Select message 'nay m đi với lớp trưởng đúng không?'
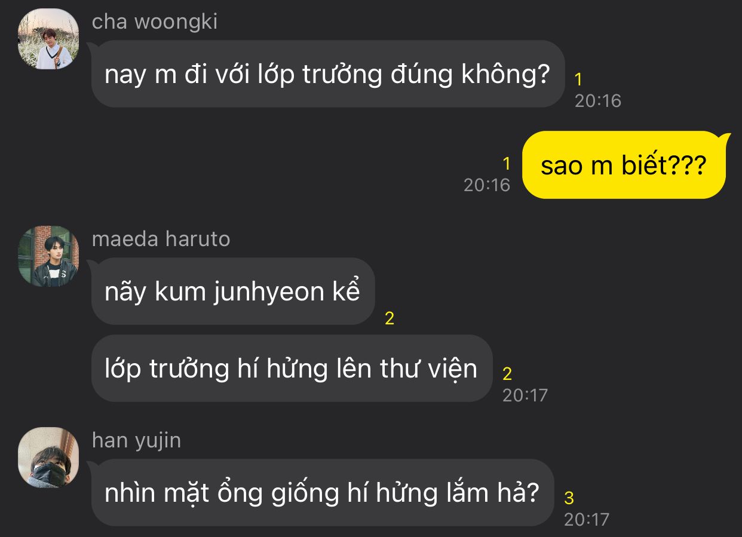 pyautogui.click(x=328, y=74)
